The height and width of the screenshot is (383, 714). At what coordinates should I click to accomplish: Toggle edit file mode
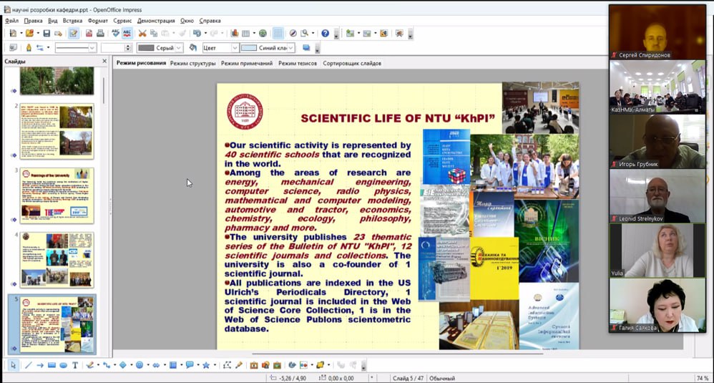coord(74,34)
